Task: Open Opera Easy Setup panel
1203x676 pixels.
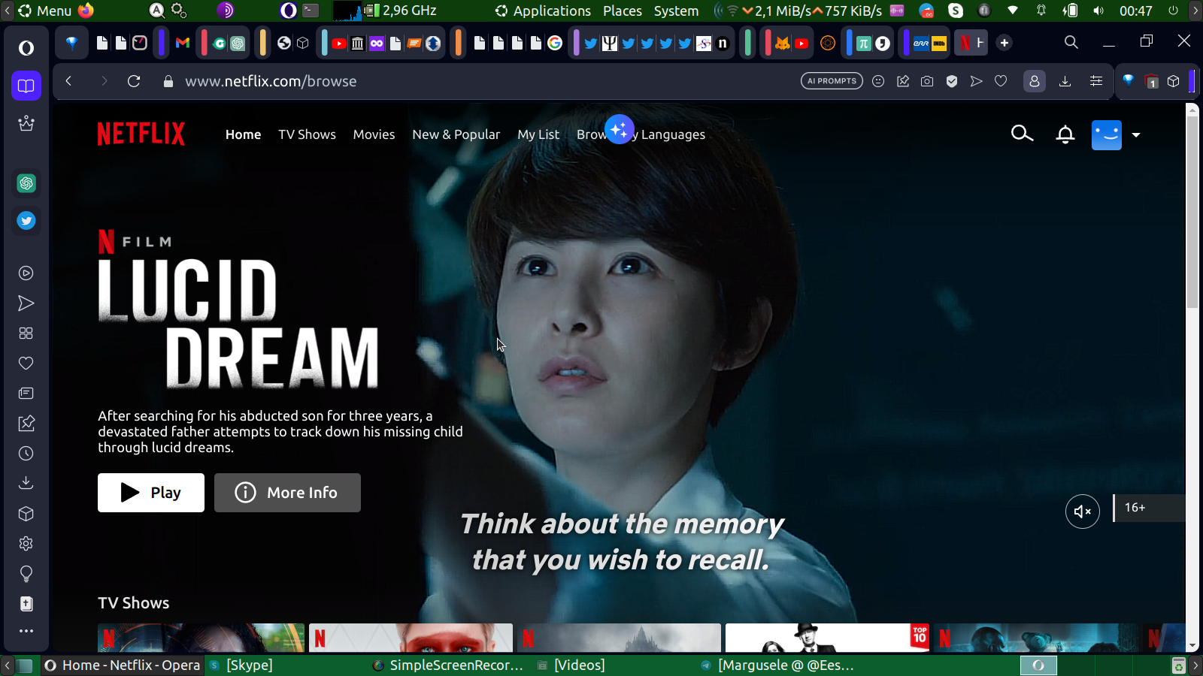Action: tap(1096, 81)
